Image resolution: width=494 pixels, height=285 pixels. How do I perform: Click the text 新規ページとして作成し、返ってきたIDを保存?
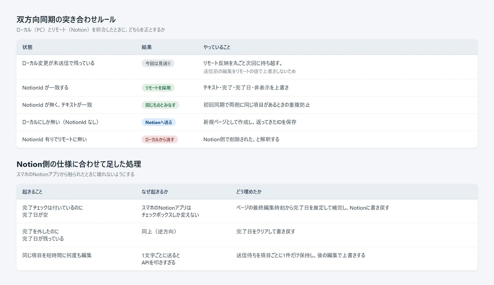(250, 122)
